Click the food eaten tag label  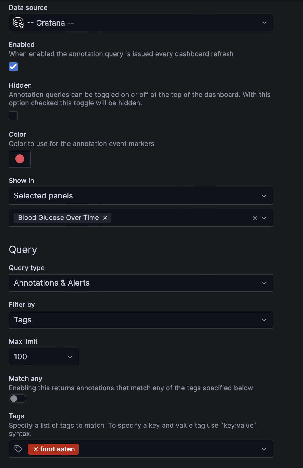(57, 449)
